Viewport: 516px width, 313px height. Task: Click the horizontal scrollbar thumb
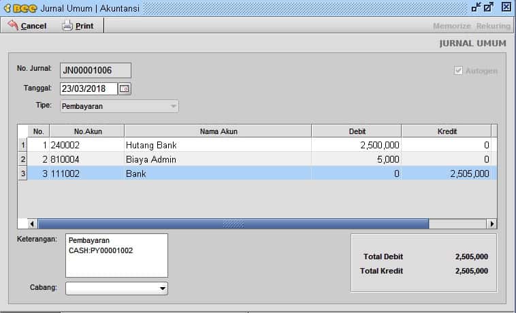point(233,224)
